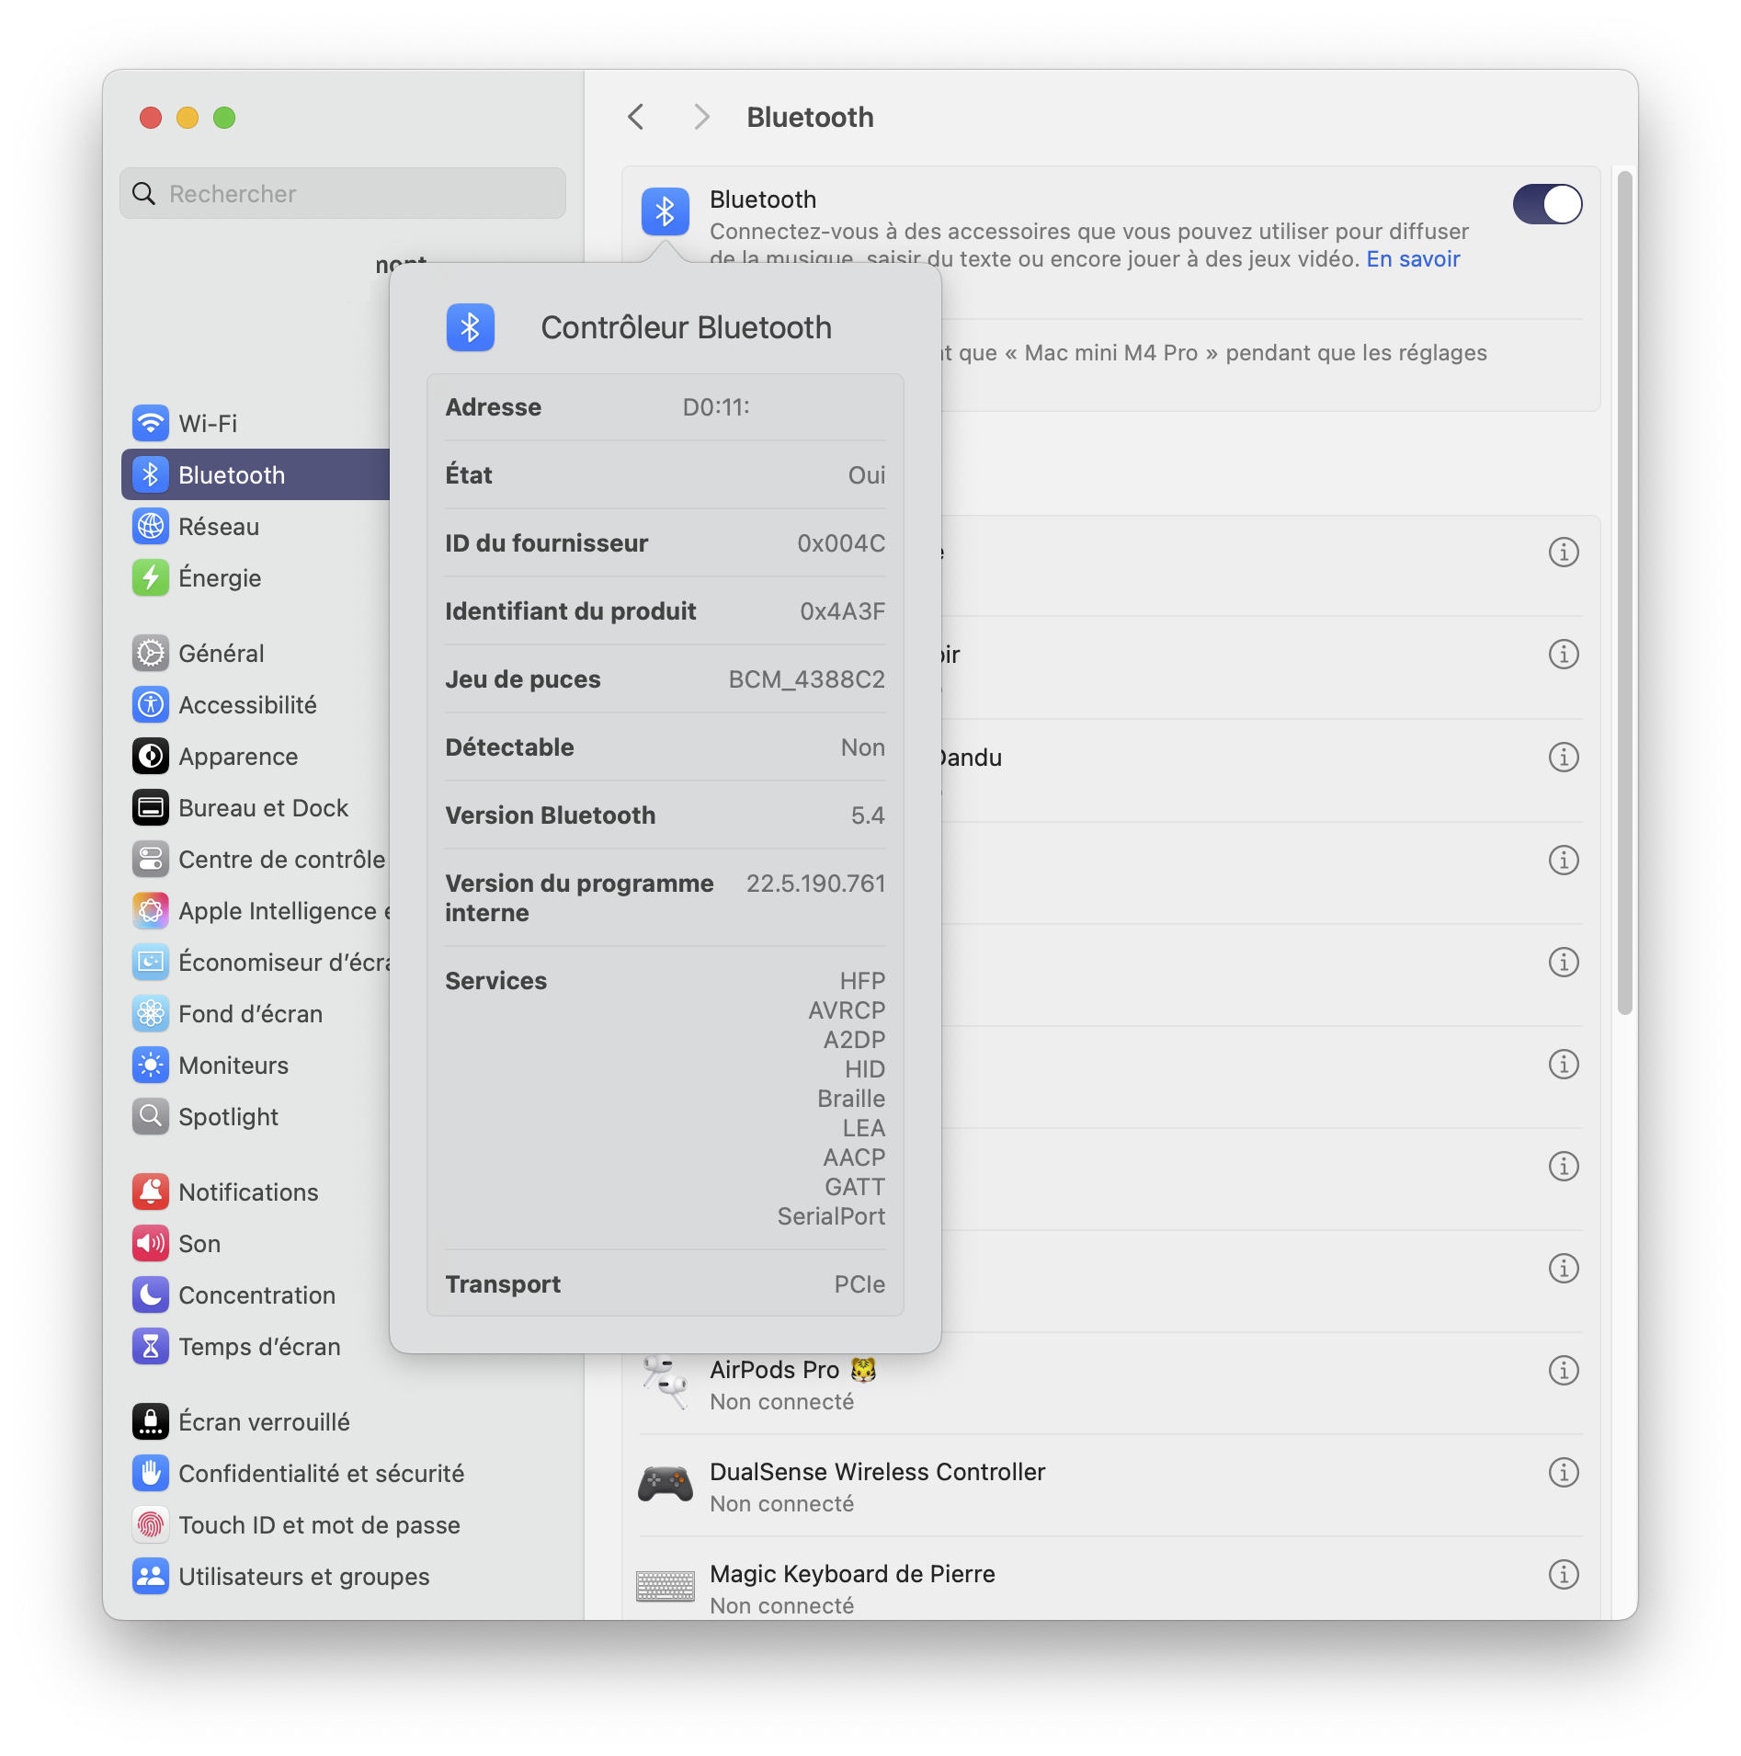The image size is (1741, 1756).
Task: Show info for Magic Keyboard de Pierre
Action: [x=1564, y=1574]
